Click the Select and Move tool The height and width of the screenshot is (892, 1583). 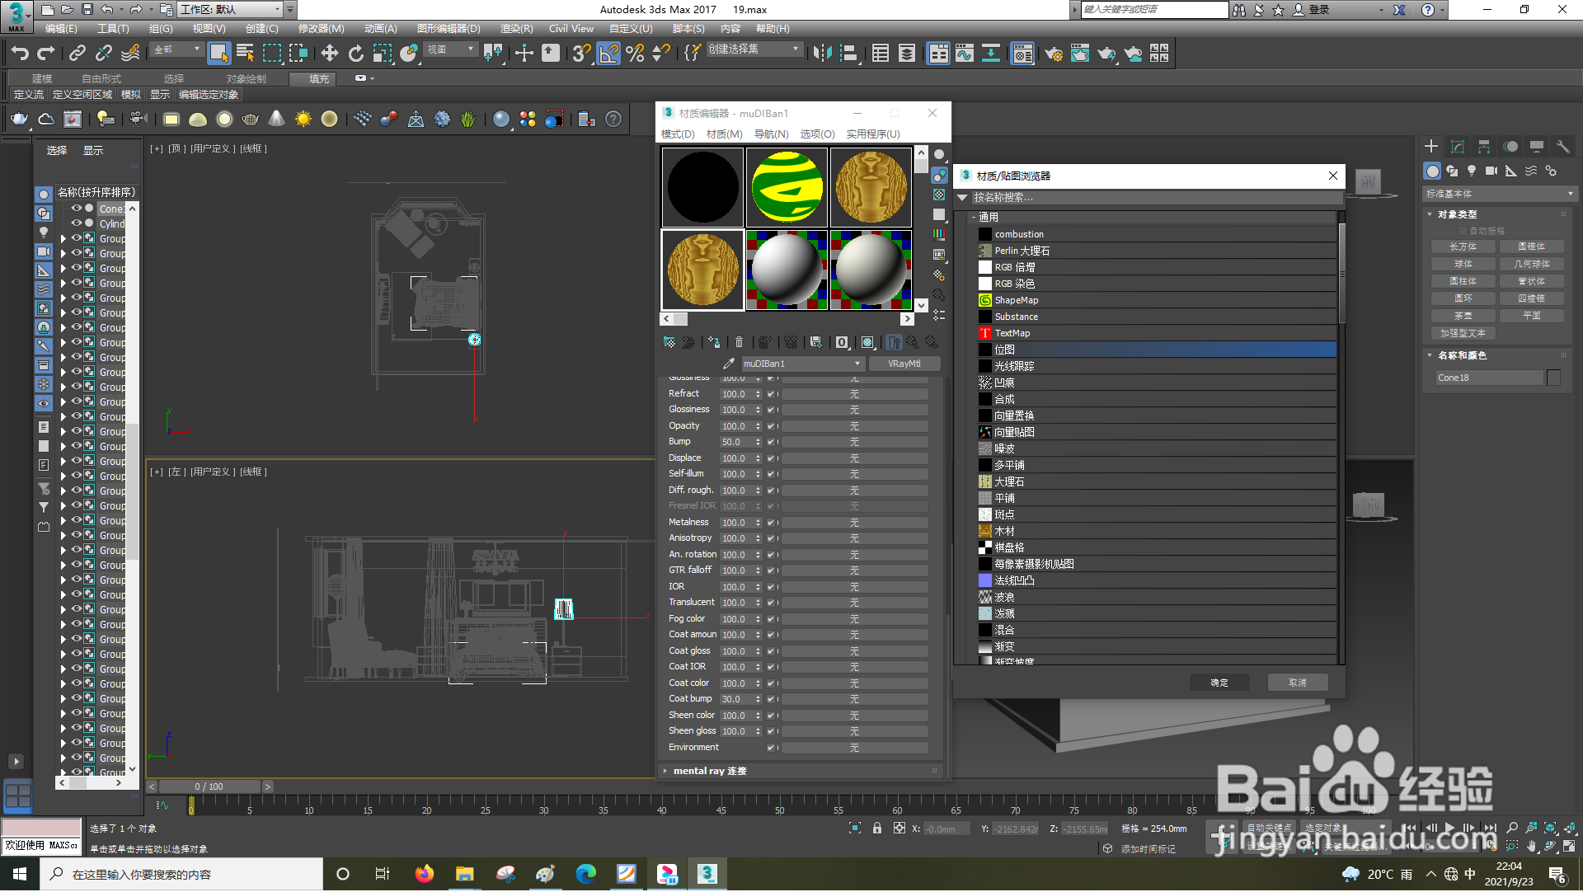coord(329,54)
